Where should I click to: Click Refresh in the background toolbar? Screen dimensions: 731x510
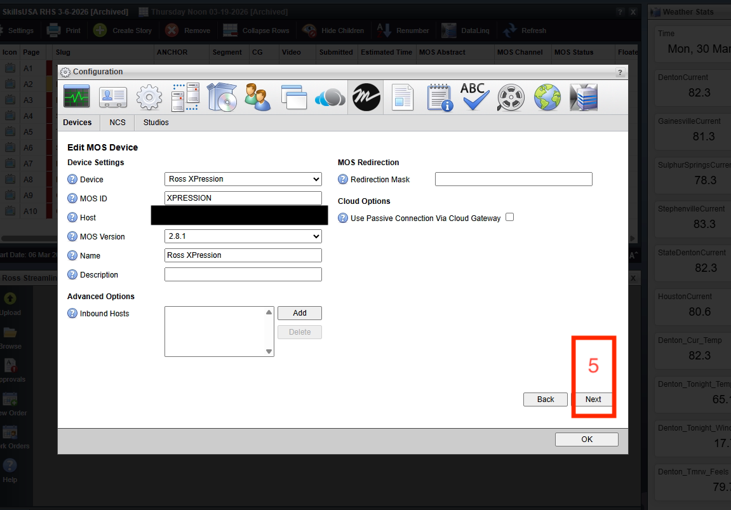tap(525, 30)
